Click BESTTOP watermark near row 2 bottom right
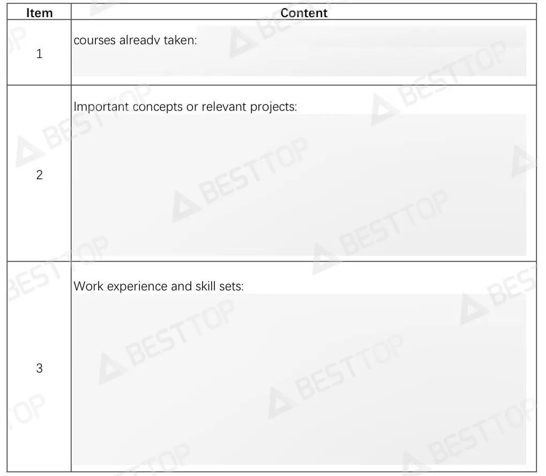Screen dimensions: 546x476 [379, 233]
